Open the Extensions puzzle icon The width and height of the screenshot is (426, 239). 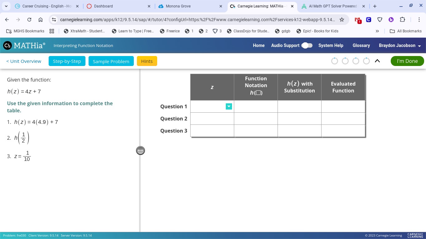[402, 20]
